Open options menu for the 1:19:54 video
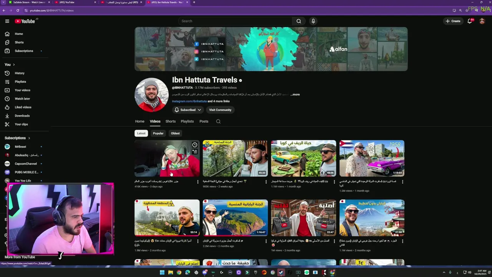Image resolution: width=492 pixels, height=277 pixels. point(402,182)
